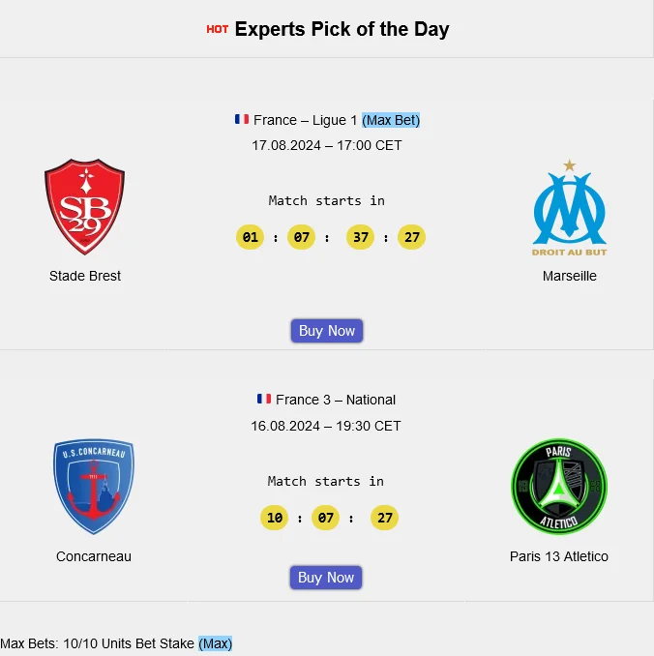654x656 pixels.
Task: Click the Stade Brest club crest
Action: point(84,207)
